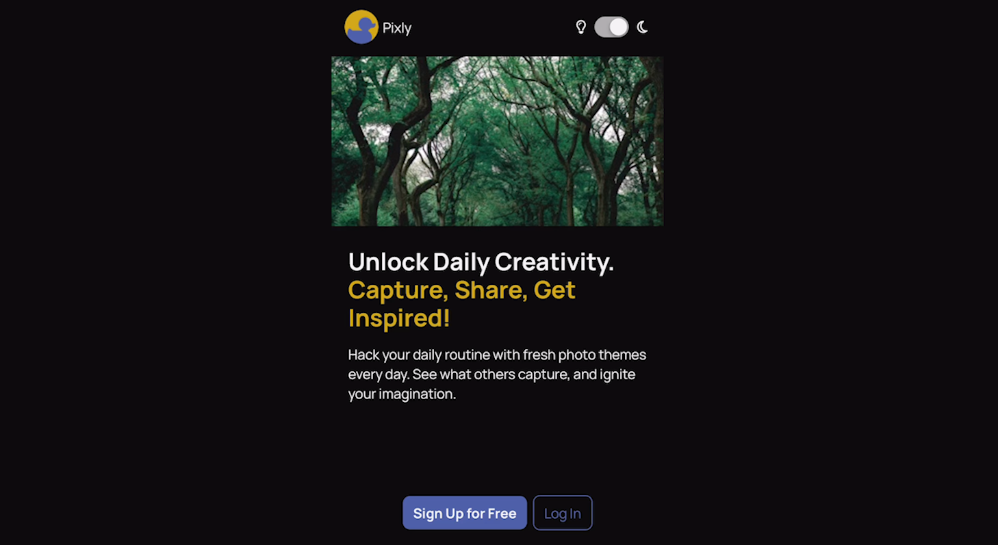Open the Pixly brand name link

[x=397, y=28]
